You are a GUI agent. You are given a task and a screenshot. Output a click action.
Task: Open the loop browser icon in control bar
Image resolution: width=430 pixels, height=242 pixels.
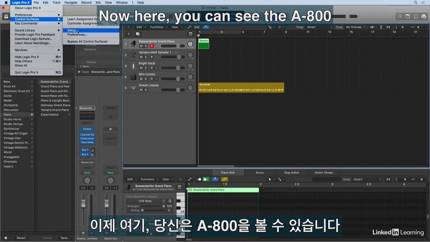click(x=416, y=16)
